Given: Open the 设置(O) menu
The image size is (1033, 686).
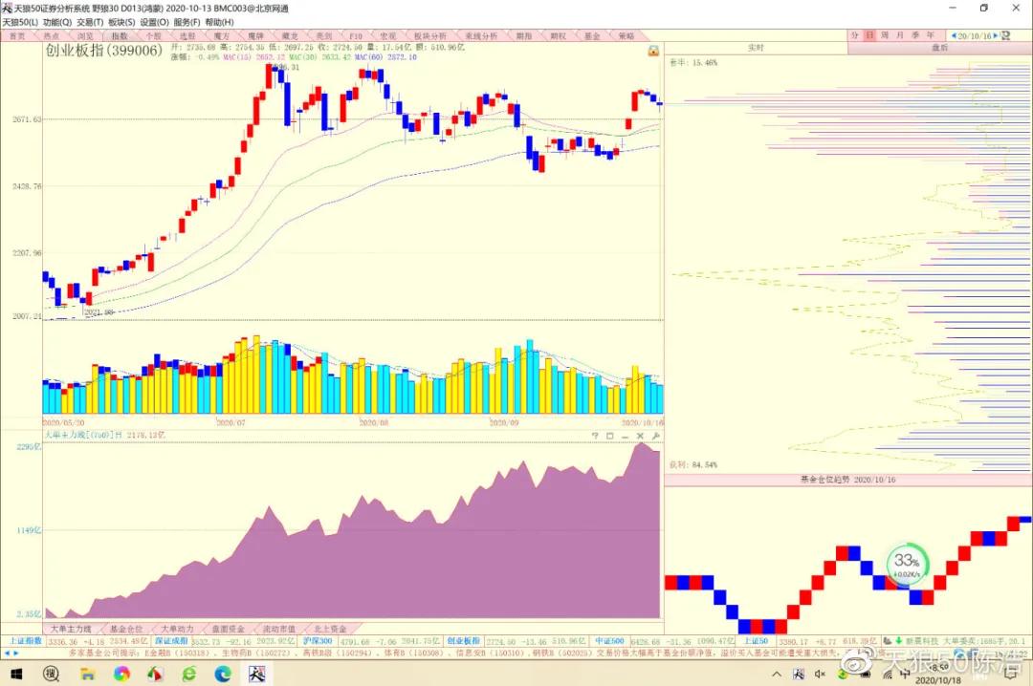Looking at the screenshot, I should [154, 22].
